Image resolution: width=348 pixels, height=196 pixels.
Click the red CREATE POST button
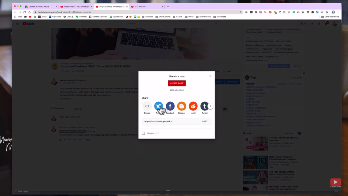177,83
